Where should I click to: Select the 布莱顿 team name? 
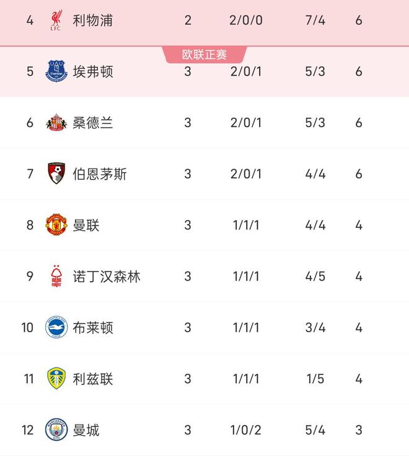[x=93, y=327]
